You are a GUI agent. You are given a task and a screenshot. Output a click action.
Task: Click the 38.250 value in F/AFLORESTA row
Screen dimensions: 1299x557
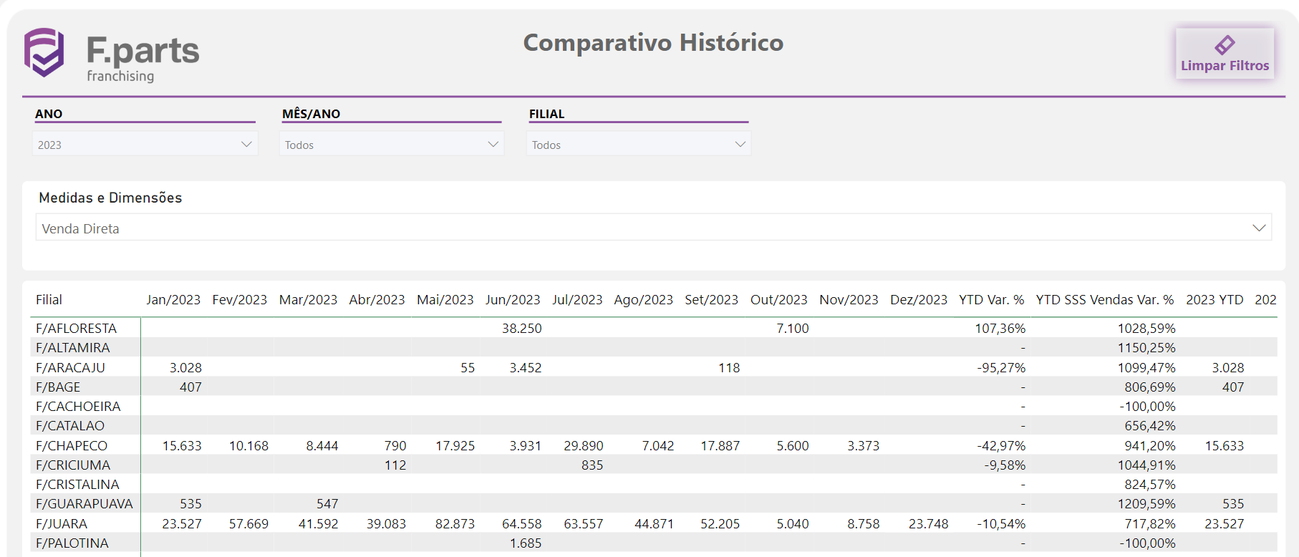pos(521,328)
